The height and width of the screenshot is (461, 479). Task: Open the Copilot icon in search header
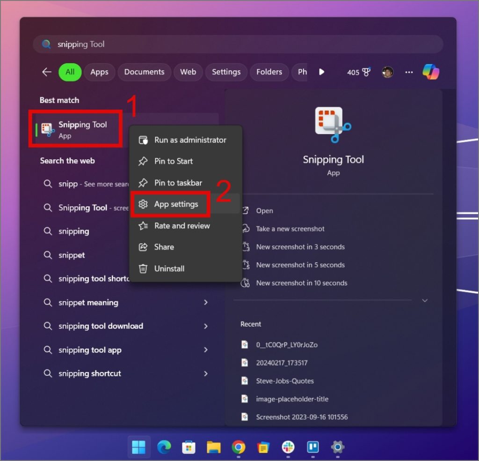click(430, 72)
